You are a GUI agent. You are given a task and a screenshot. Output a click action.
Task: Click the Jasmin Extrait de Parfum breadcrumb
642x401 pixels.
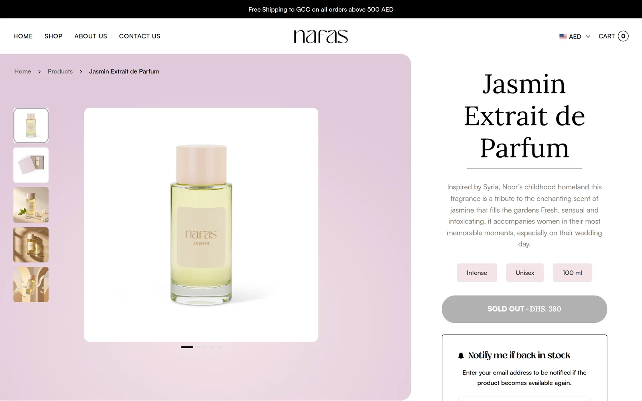pos(124,71)
